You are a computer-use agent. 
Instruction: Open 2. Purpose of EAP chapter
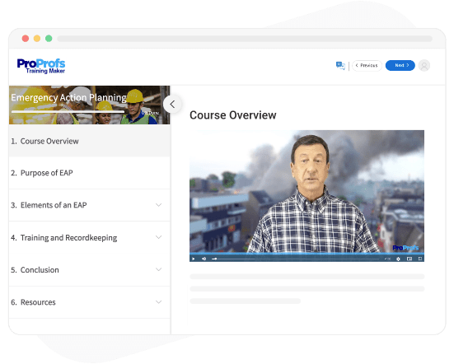[90, 173]
